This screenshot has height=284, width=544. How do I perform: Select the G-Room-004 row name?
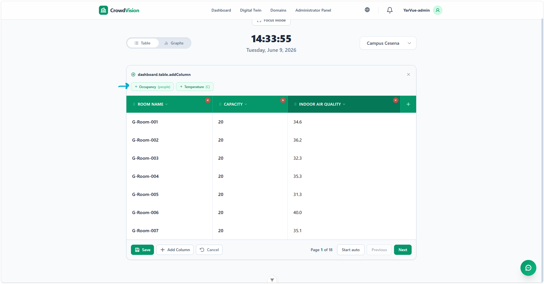[x=145, y=176]
